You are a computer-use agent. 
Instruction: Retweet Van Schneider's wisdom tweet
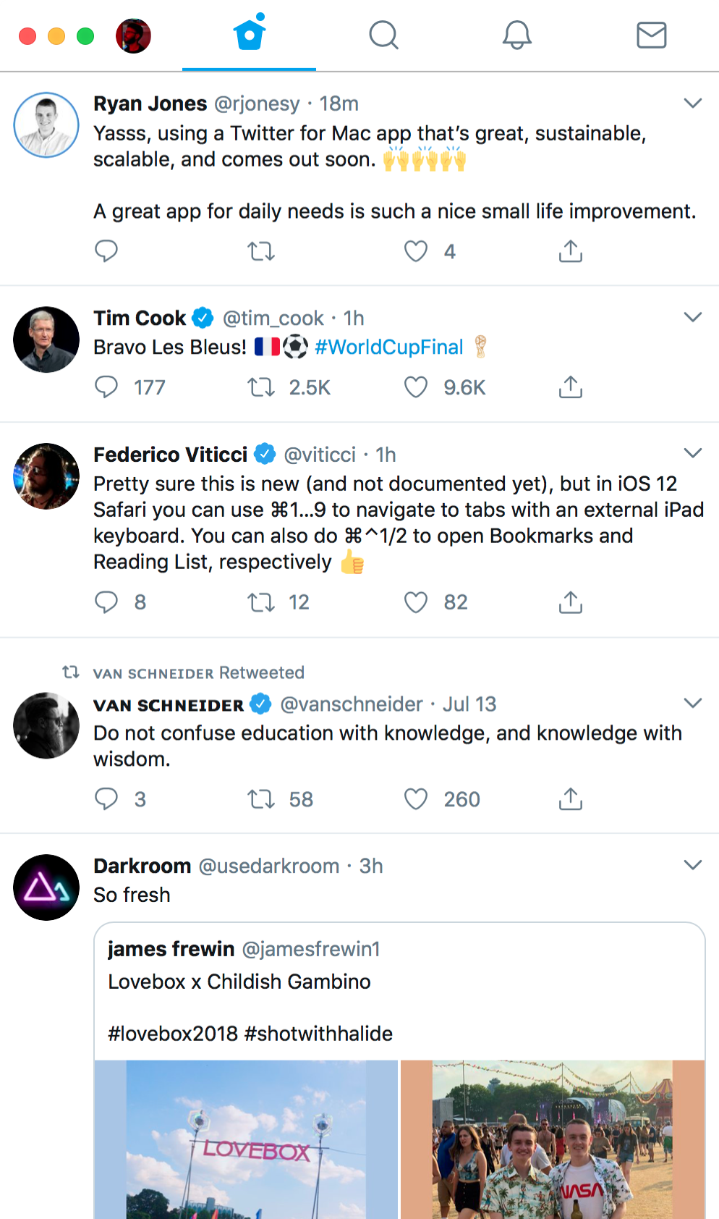[x=260, y=799]
